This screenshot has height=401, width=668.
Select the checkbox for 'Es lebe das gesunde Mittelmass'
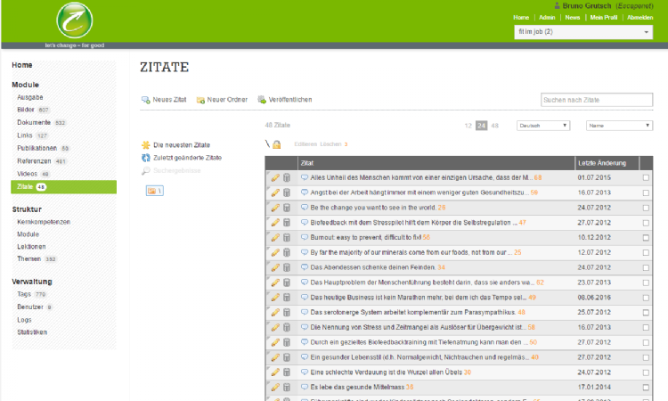(x=646, y=388)
